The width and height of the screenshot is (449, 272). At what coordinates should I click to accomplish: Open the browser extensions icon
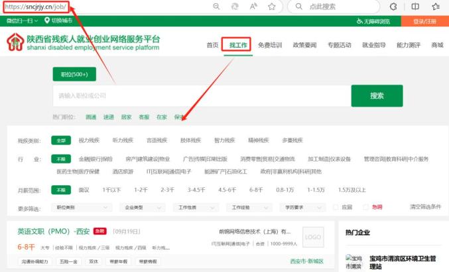393,6
